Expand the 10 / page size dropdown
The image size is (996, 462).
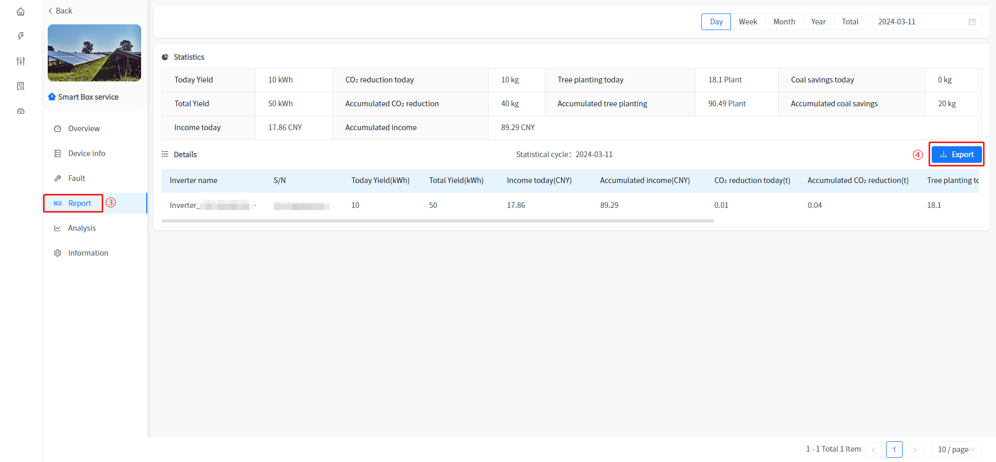click(956, 450)
